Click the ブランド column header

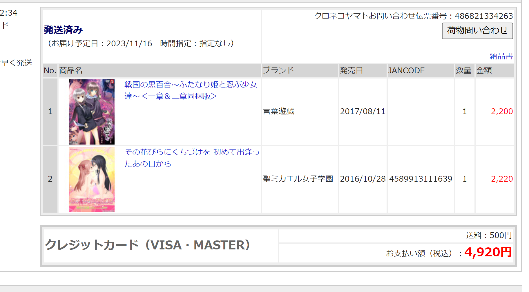pos(278,70)
